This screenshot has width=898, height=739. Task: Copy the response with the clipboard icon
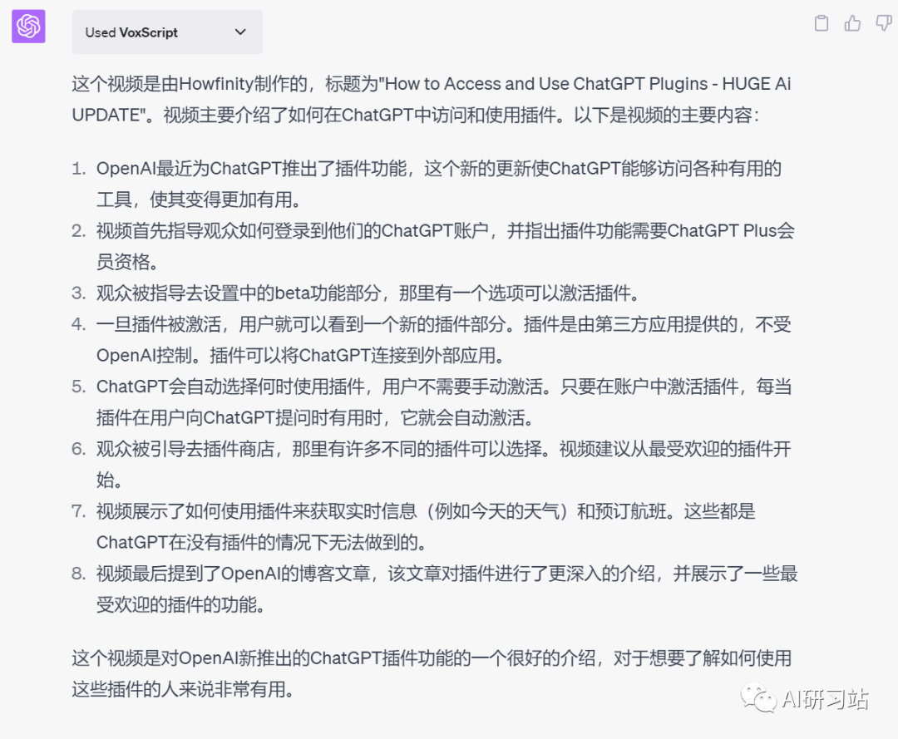[822, 23]
